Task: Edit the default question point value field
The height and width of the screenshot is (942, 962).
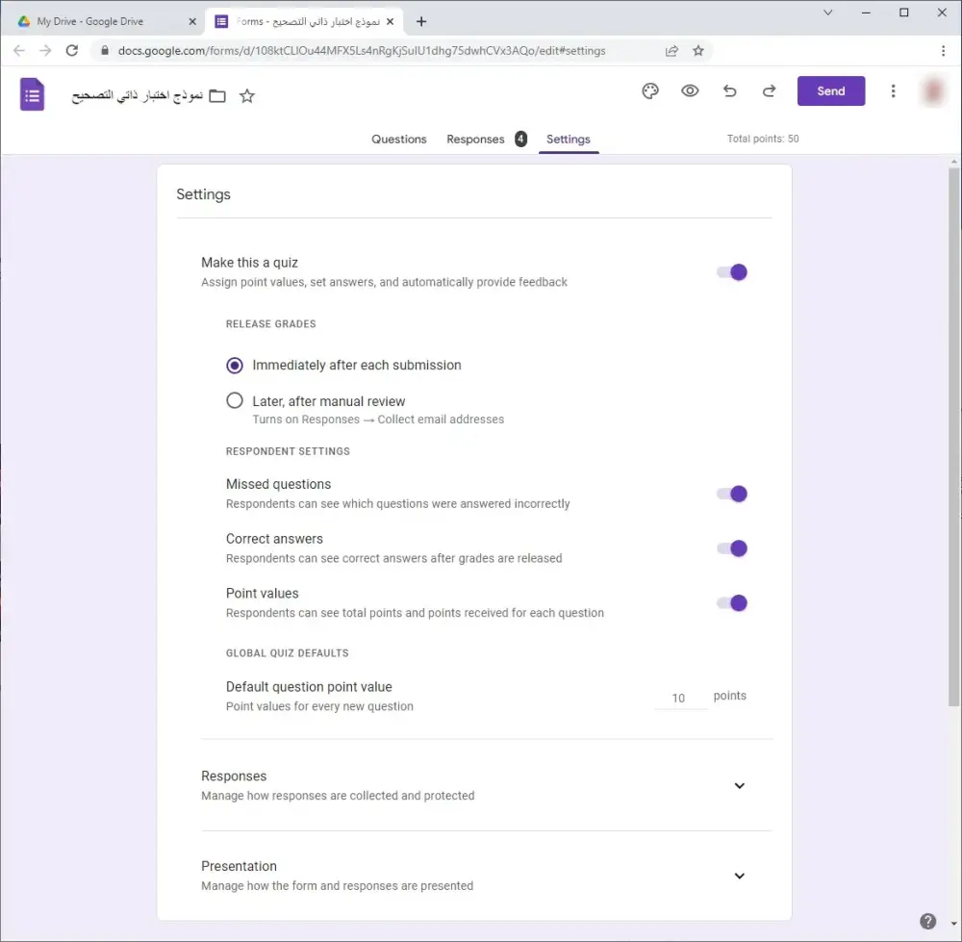Action: pyautogui.click(x=680, y=699)
